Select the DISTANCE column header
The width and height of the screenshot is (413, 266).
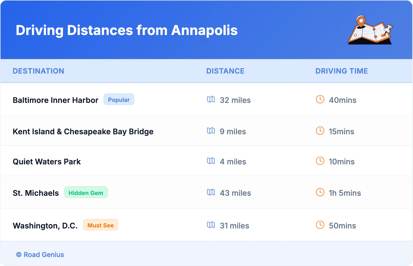pos(225,71)
